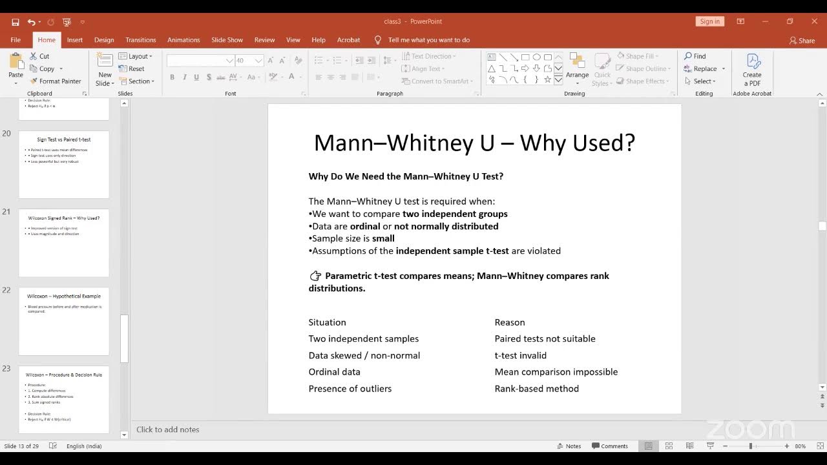
Task: Switch to Reading view
Action: [689, 446]
